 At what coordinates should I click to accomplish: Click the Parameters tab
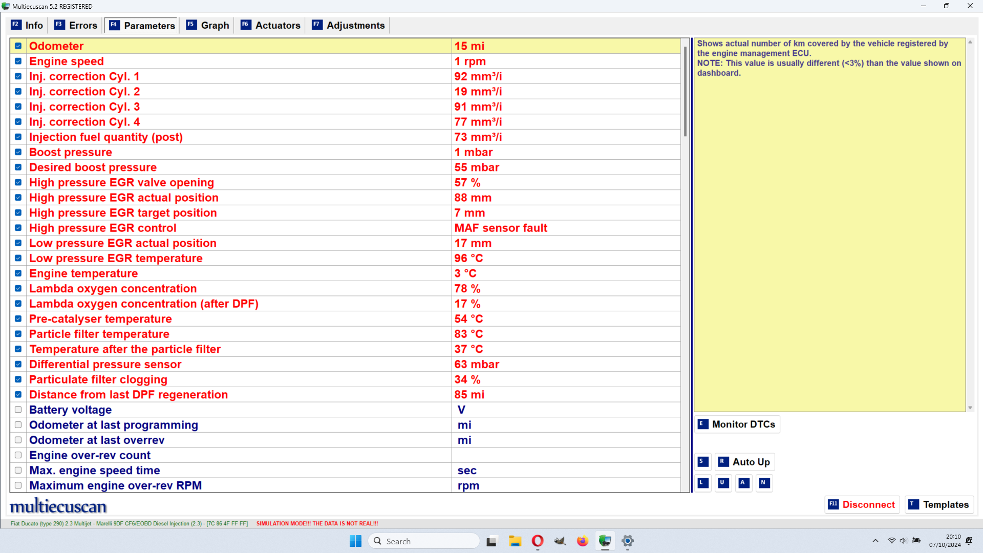142,25
